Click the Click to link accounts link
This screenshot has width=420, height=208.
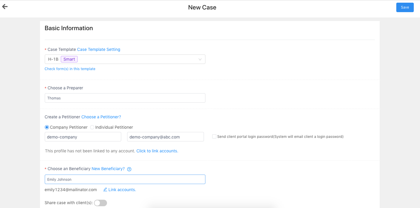point(157,151)
